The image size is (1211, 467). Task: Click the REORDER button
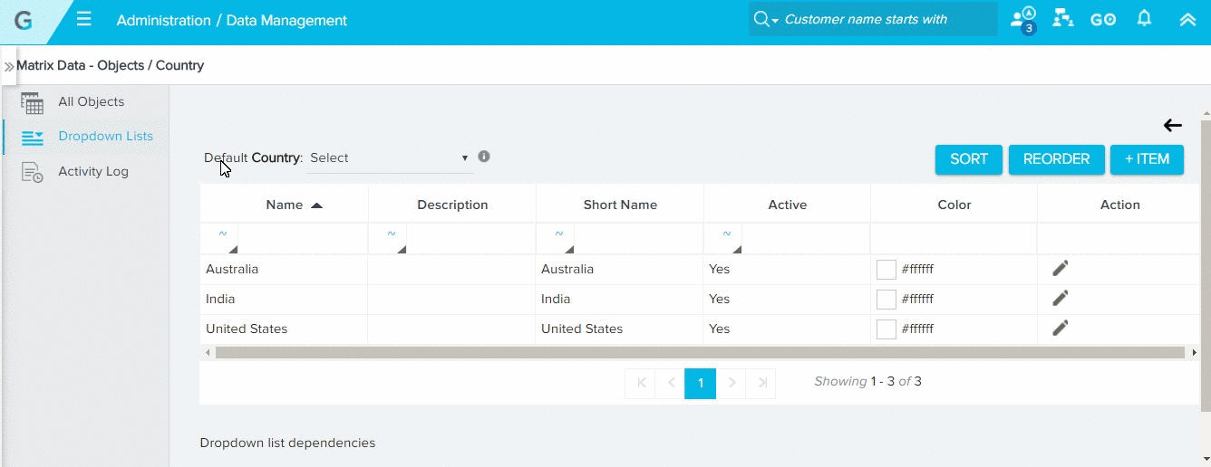[1056, 159]
